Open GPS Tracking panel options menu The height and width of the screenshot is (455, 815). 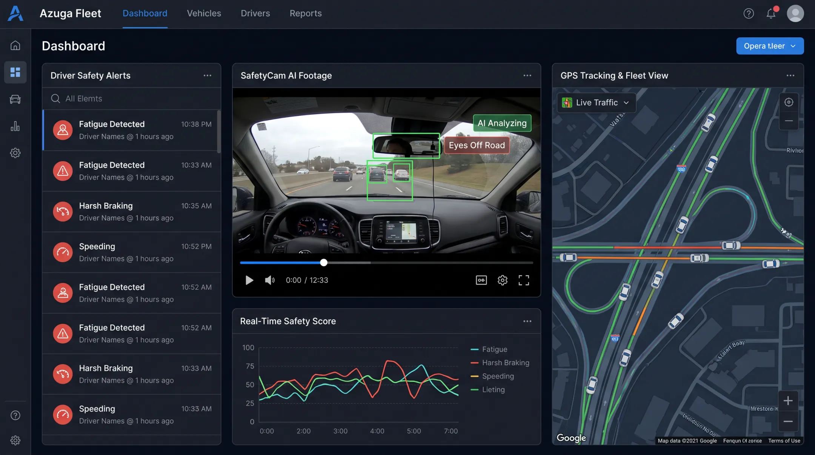click(x=790, y=75)
